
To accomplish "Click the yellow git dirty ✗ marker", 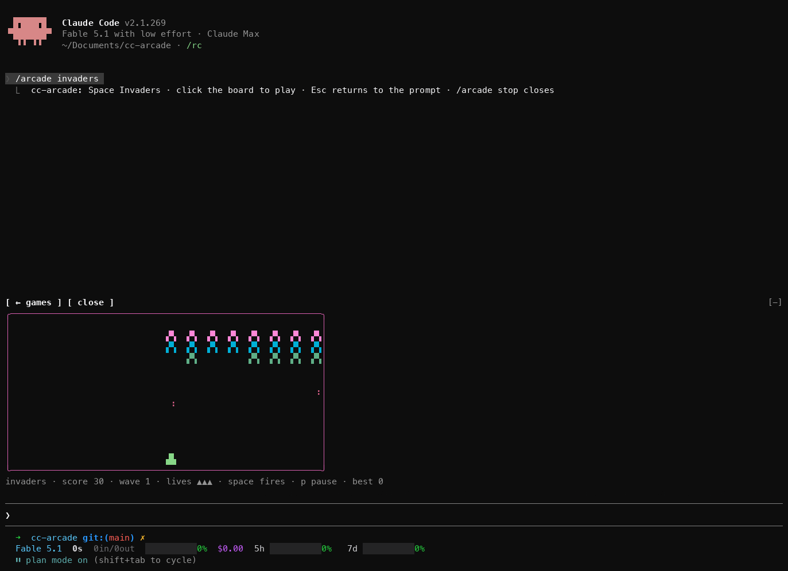I will (x=142, y=538).
